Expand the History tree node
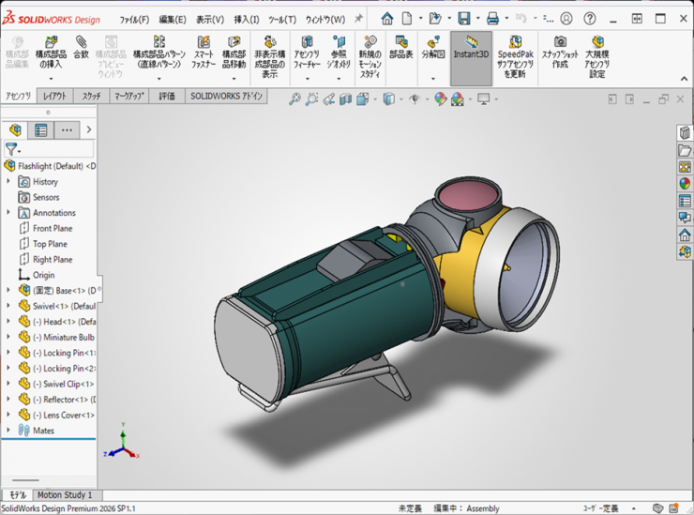The height and width of the screenshot is (515, 694). (x=9, y=182)
